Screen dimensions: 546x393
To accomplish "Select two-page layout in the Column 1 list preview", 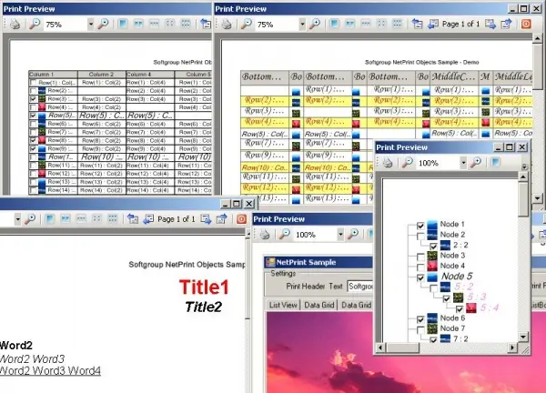I will [x=138, y=24].
